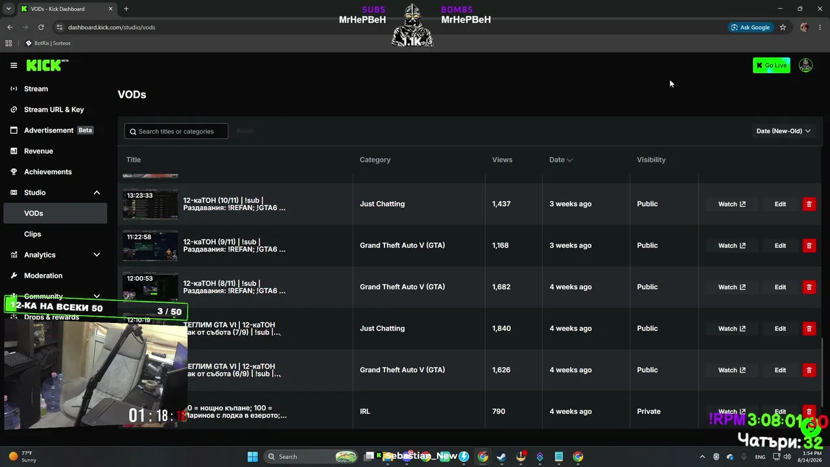Edit the 12-каТОН (8/11) VOD
This screenshot has height=467, width=830.
780,287
